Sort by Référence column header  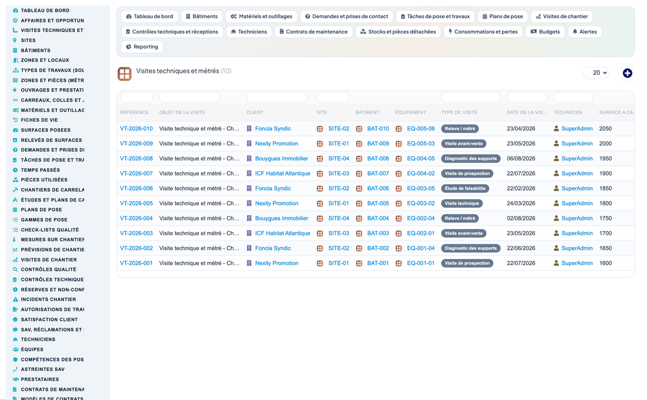(134, 113)
